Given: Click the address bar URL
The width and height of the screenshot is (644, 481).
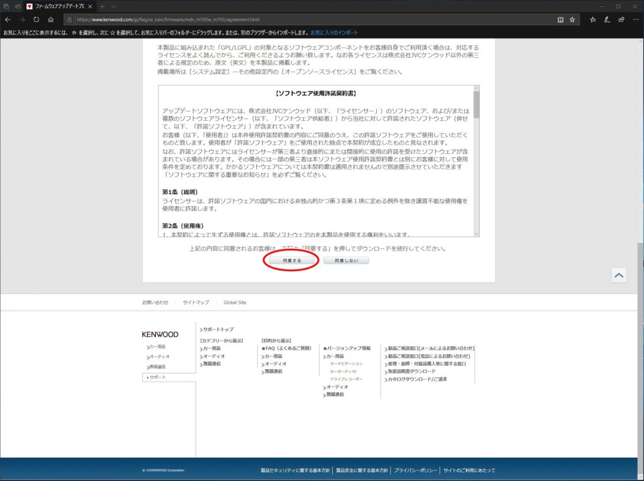Looking at the screenshot, I should tap(169, 19).
